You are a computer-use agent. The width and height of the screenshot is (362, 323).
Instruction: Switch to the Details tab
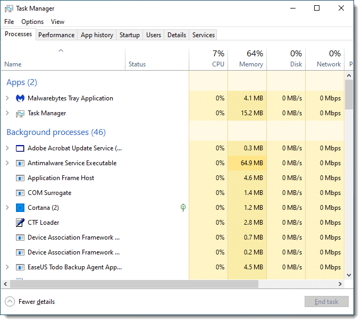tap(178, 35)
